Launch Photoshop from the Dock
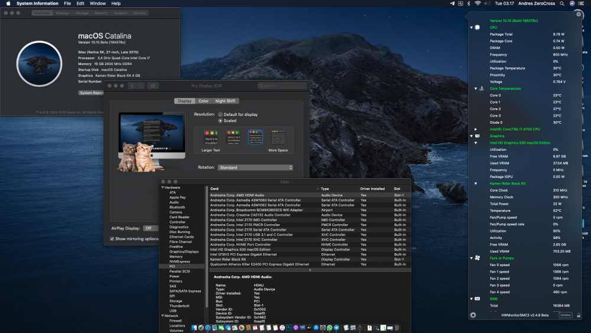 289,328
